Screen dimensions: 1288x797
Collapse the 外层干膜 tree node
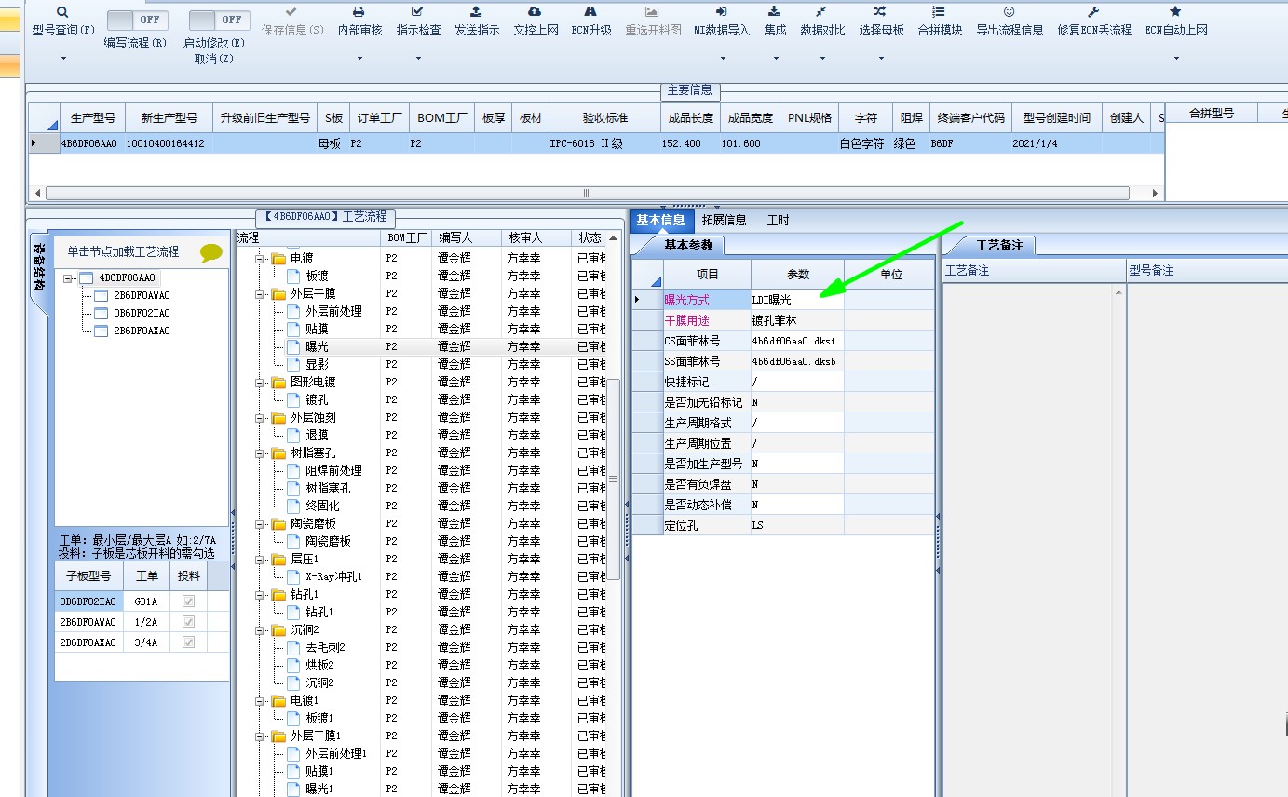point(261,293)
